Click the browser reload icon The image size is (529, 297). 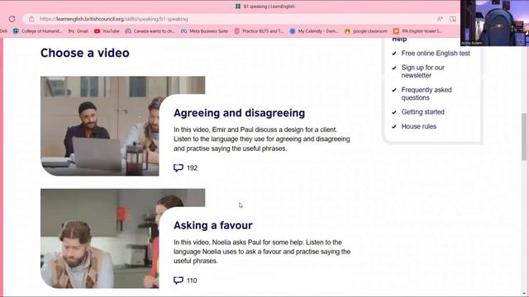12,19
